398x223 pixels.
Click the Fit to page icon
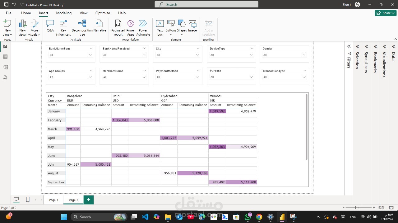[391, 208]
